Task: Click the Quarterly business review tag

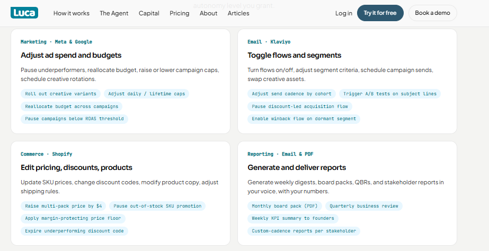Action: [x=364, y=206]
